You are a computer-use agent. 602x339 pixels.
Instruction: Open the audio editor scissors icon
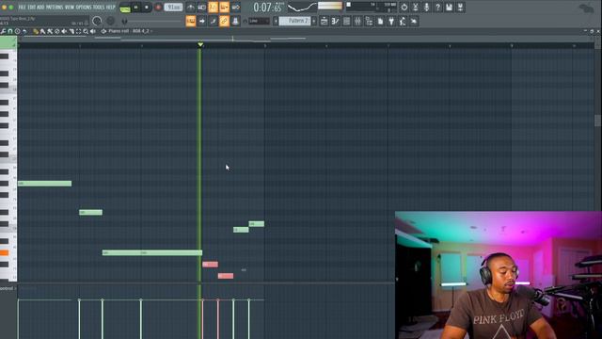(x=415, y=8)
